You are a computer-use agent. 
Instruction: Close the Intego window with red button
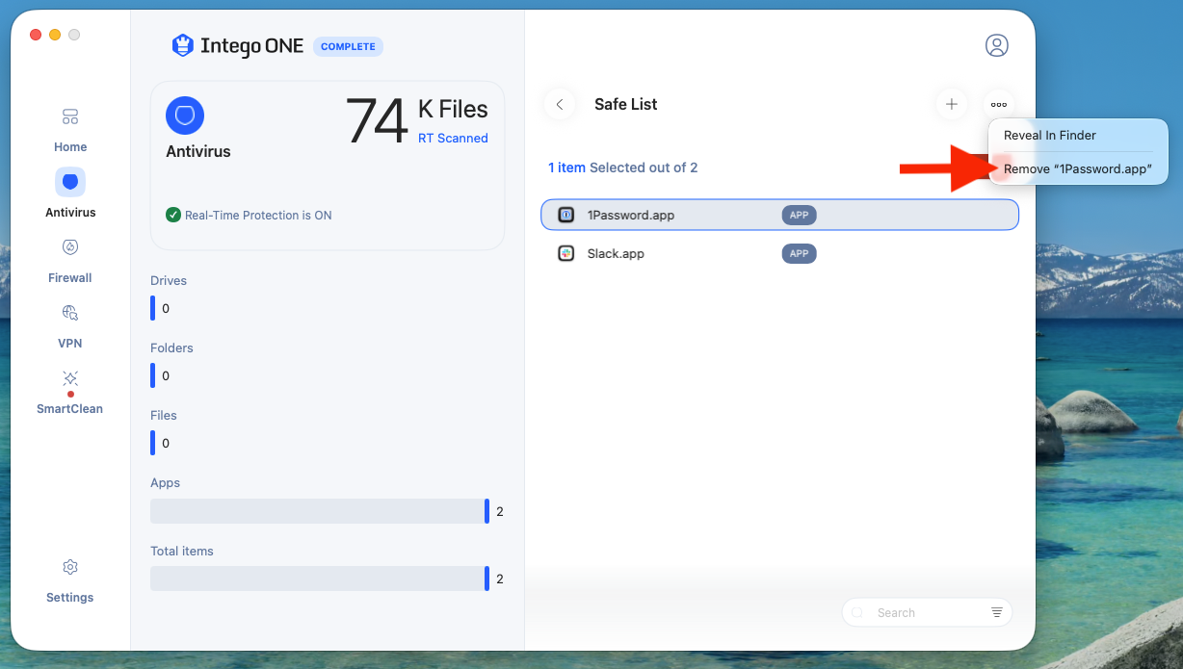36,35
